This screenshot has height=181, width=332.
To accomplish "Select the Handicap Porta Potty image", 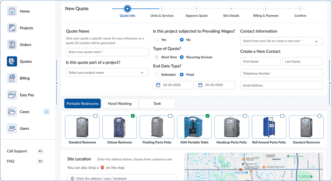I will click(231, 127).
